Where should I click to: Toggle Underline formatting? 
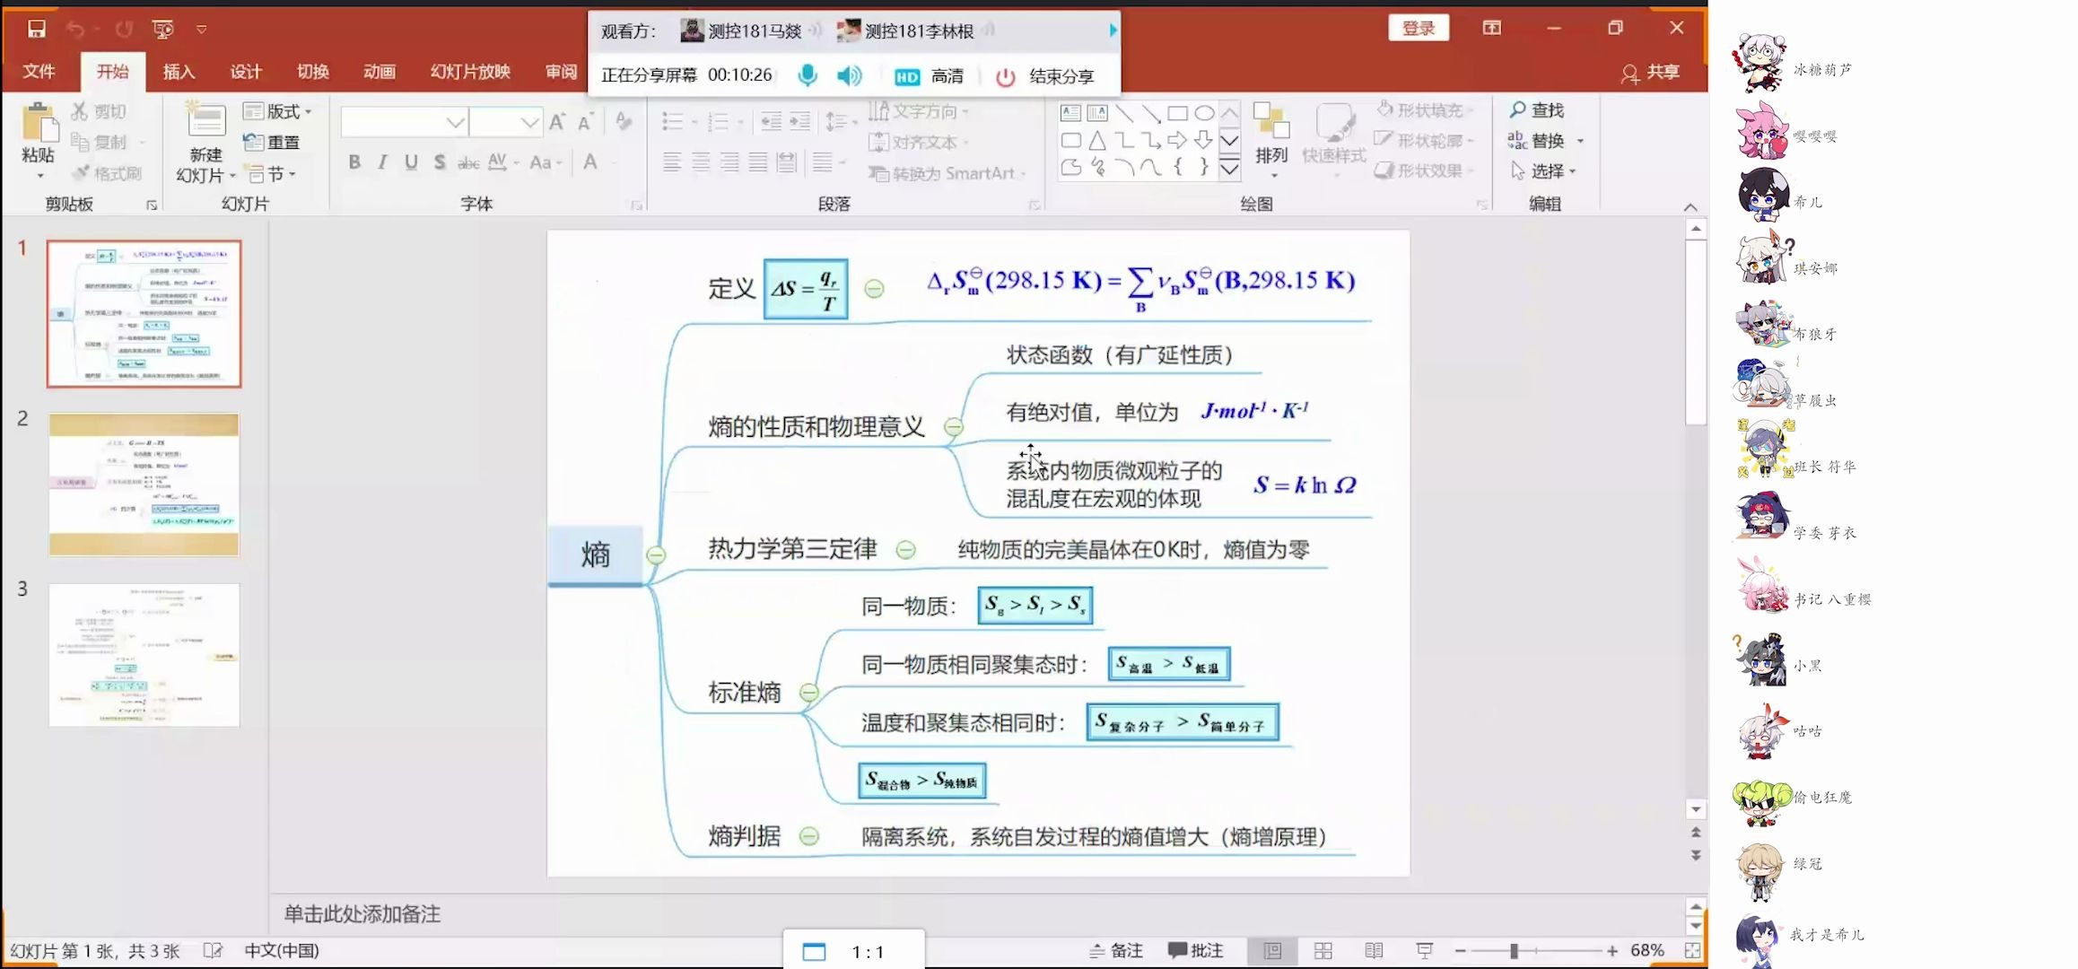point(411,162)
